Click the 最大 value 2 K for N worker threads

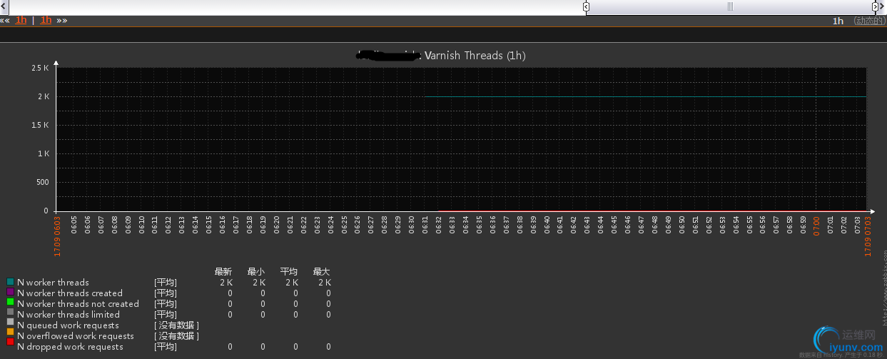(323, 283)
